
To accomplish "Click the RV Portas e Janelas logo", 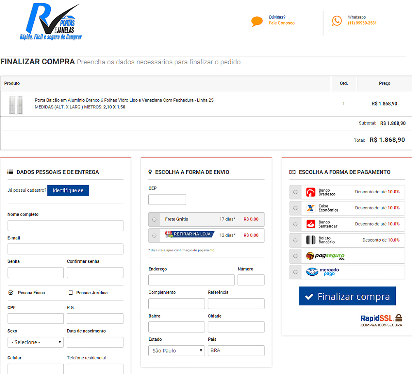I will (51, 22).
